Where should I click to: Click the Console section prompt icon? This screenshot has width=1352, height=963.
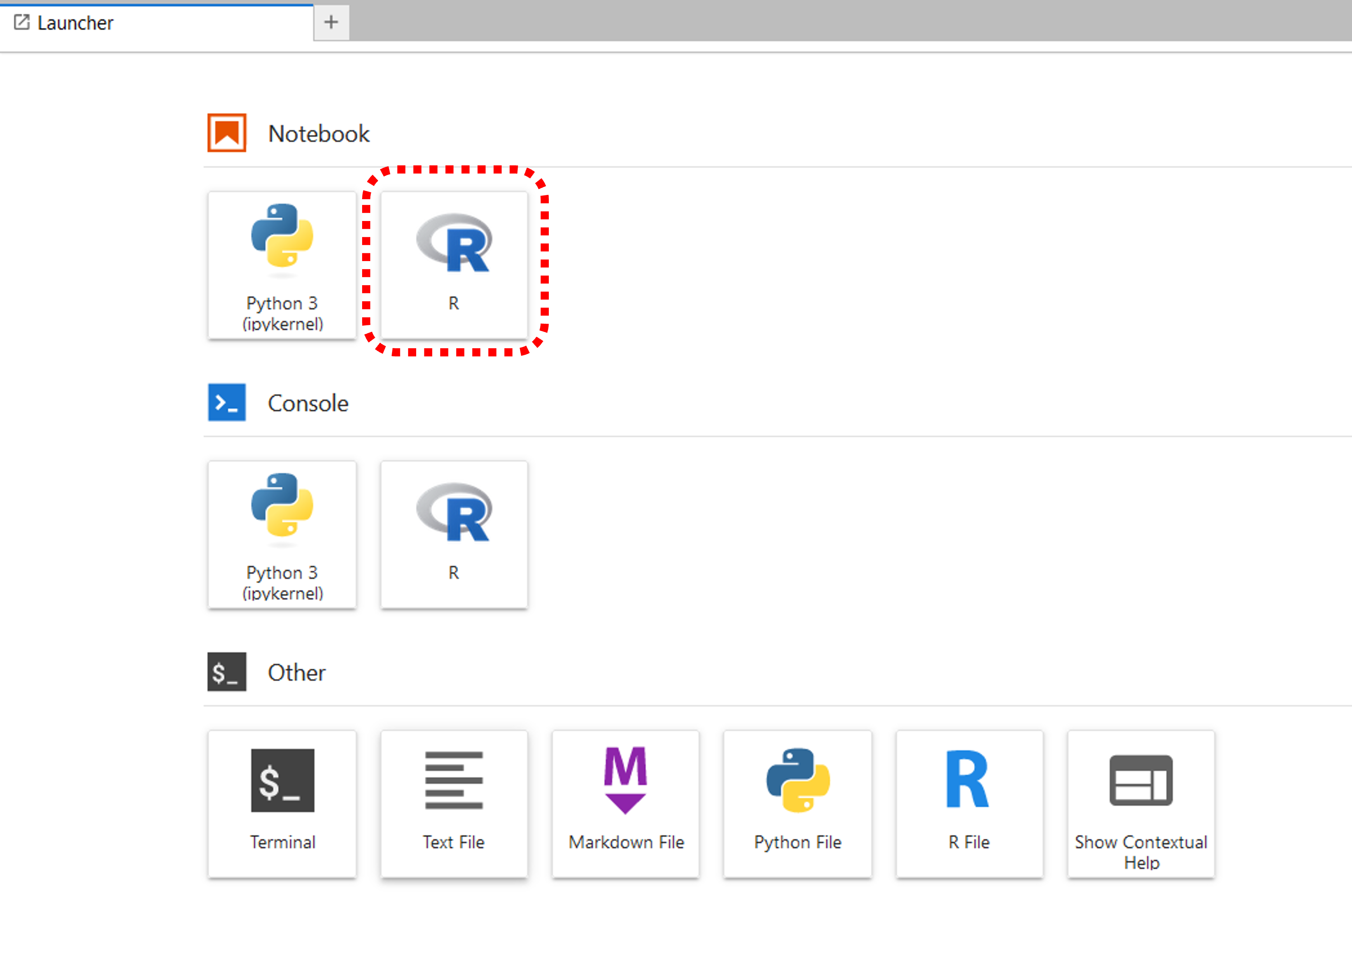(x=226, y=403)
